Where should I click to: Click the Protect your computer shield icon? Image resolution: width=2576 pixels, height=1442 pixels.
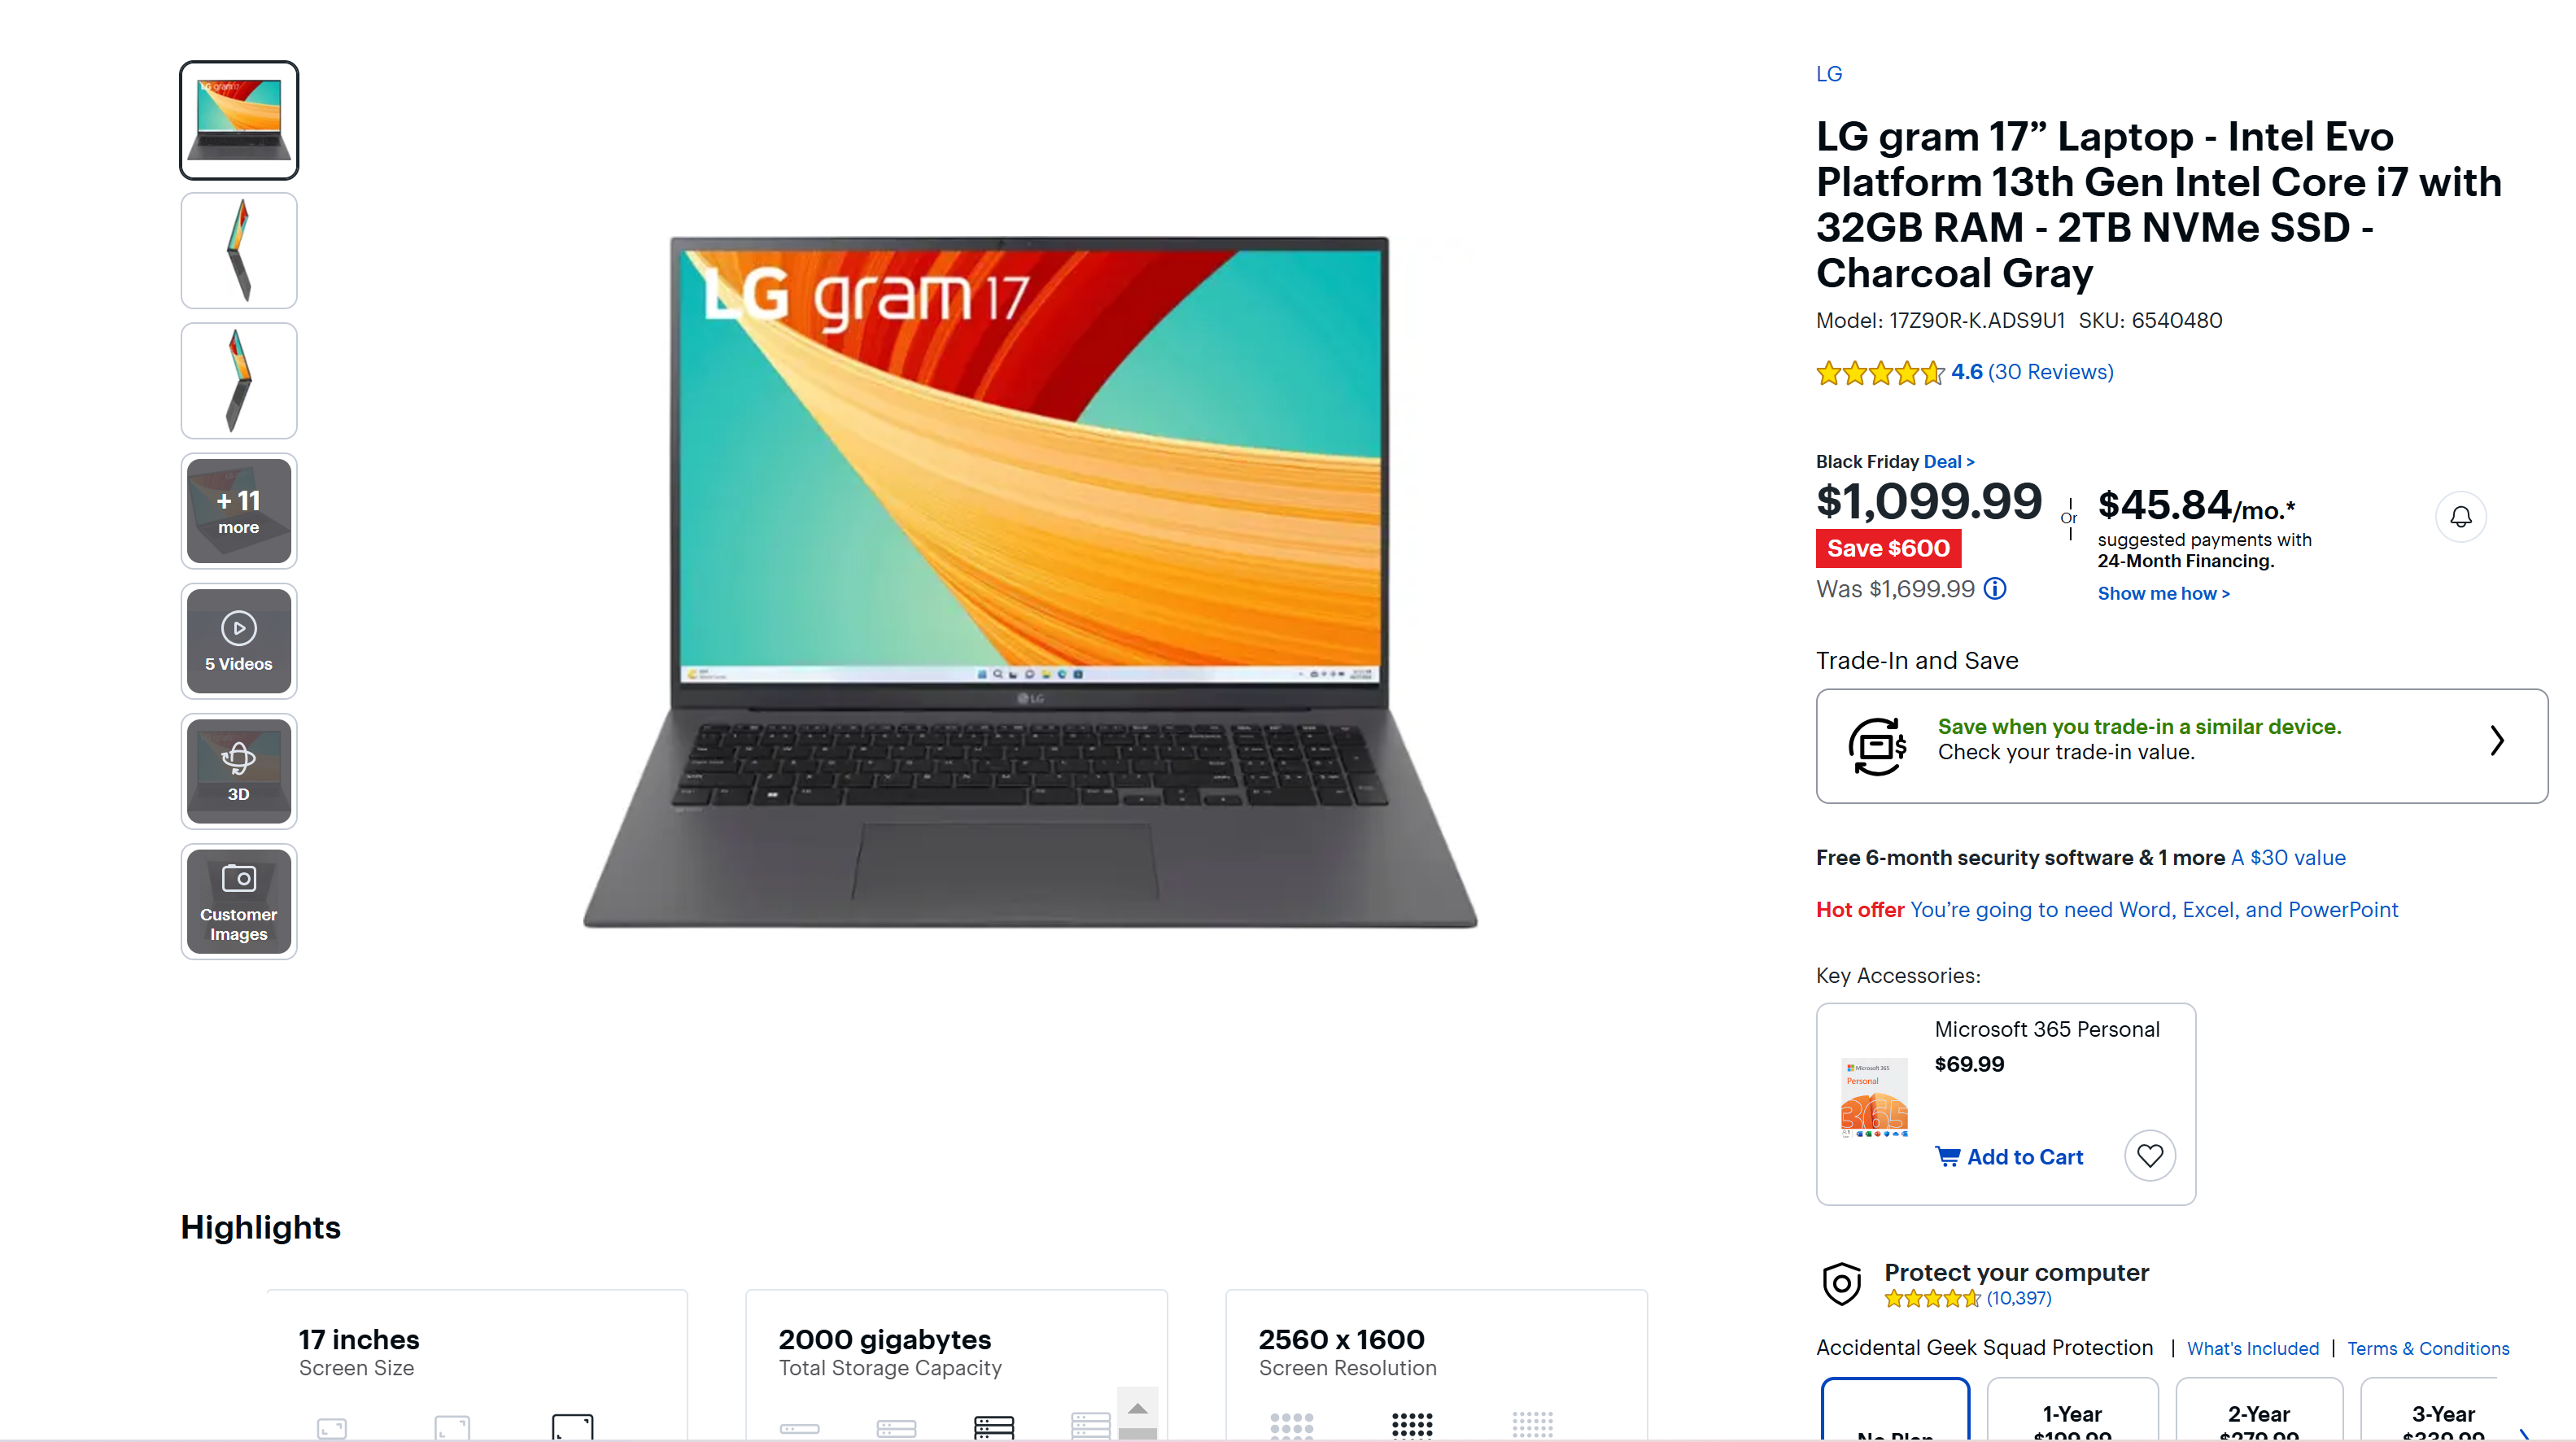pos(1841,1283)
